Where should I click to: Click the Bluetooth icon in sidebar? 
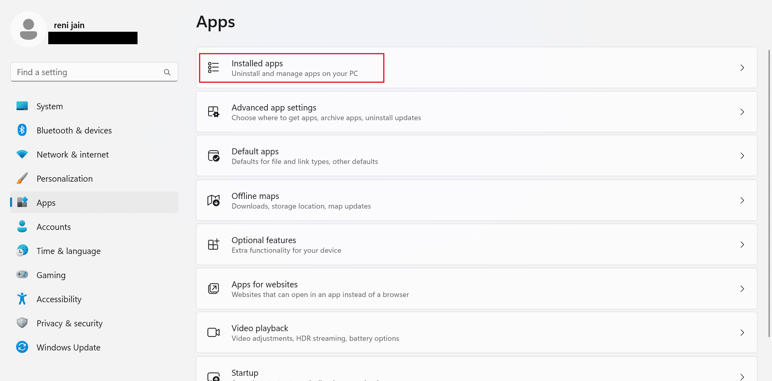22,130
